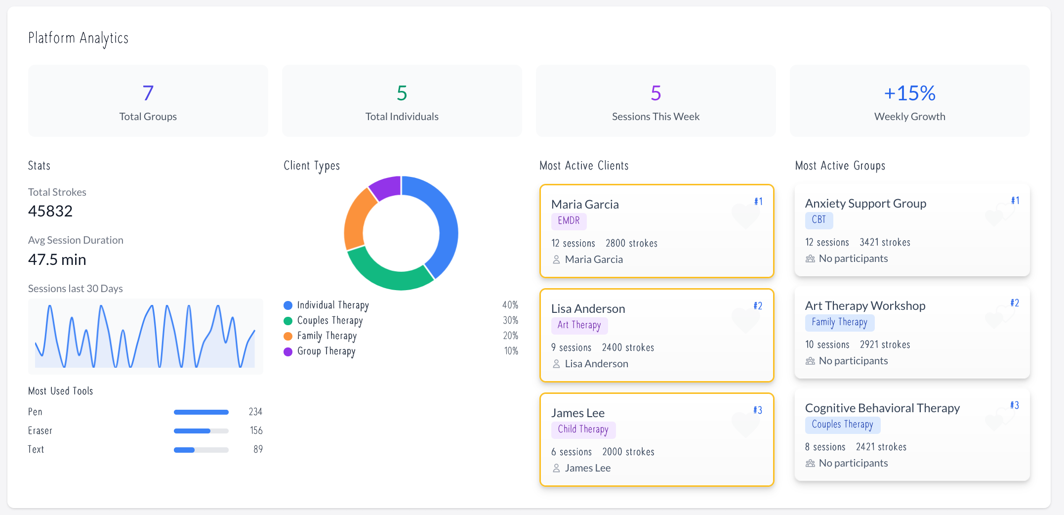The width and height of the screenshot is (1064, 515).
Task: Click the Eraser tool usage bar
Action: tap(201, 431)
